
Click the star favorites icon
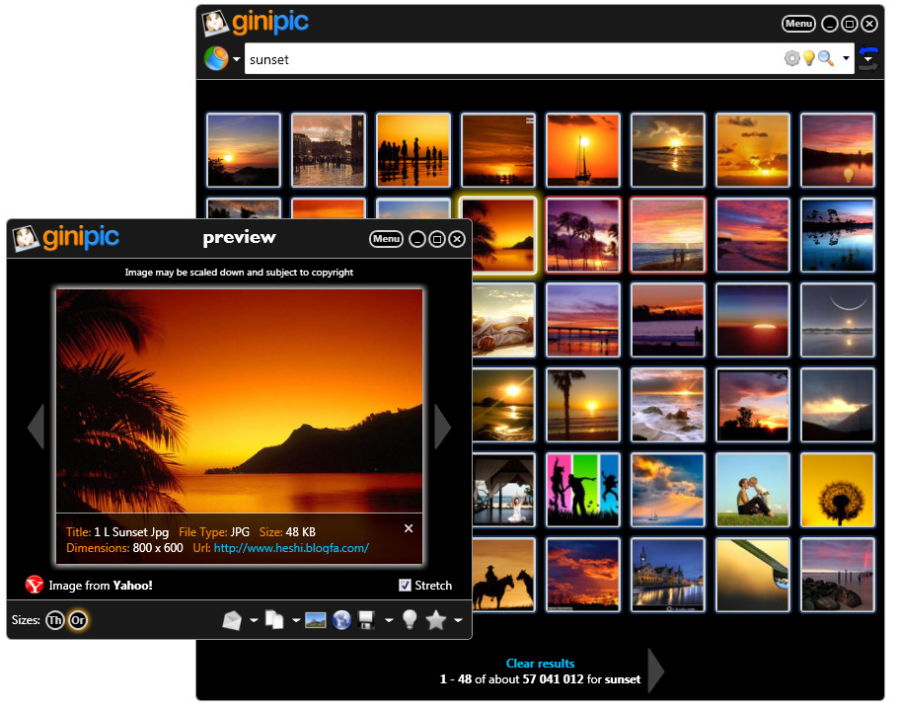pos(436,619)
